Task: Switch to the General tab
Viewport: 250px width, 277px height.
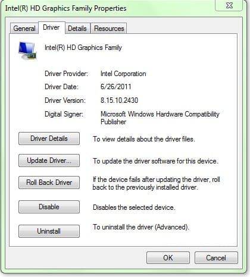Action: click(x=24, y=29)
